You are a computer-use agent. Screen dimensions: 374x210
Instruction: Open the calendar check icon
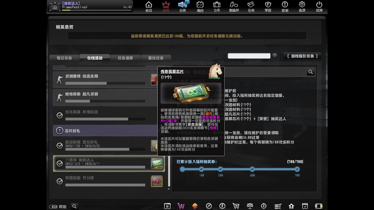pyautogui.click(x=305, y=206)
